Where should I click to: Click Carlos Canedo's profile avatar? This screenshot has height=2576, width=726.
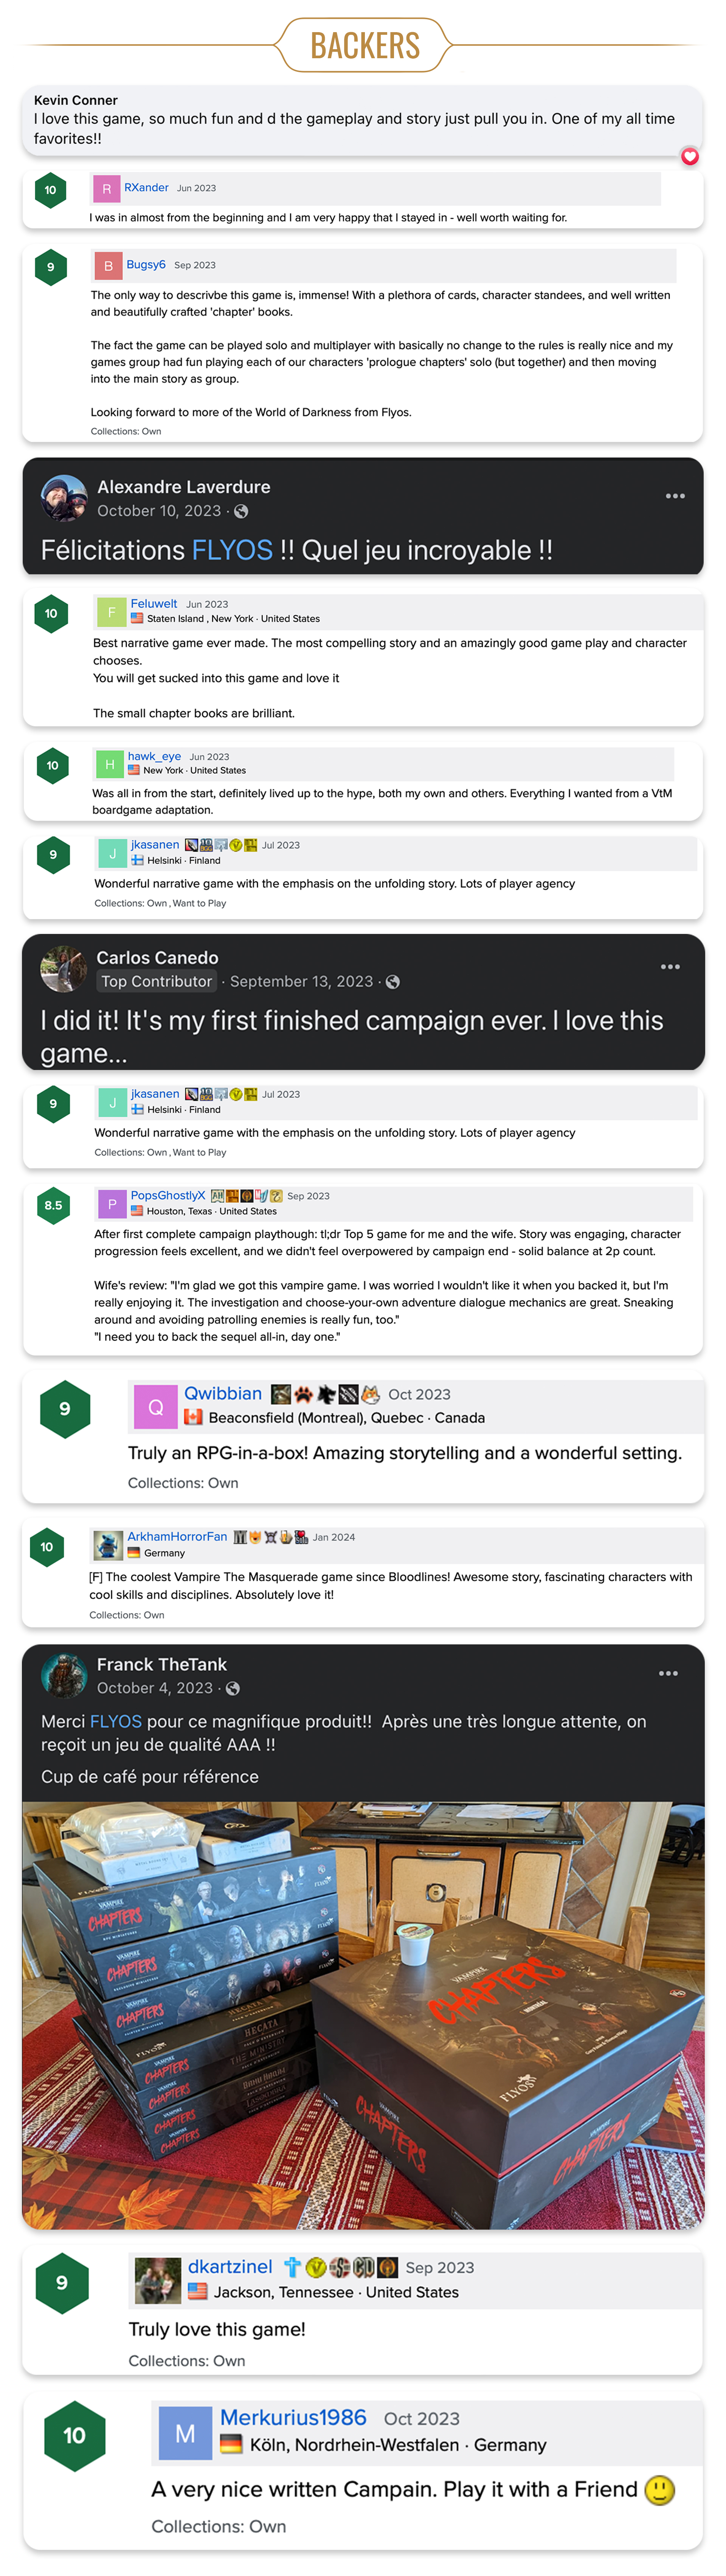pos(64,968)
